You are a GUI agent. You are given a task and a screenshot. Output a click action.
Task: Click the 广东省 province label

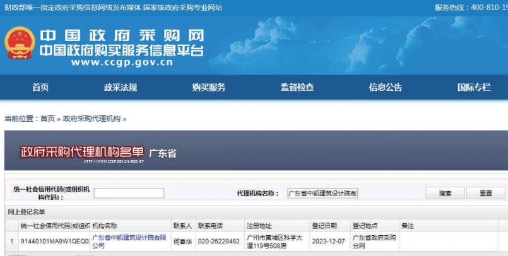click(162, 153)
